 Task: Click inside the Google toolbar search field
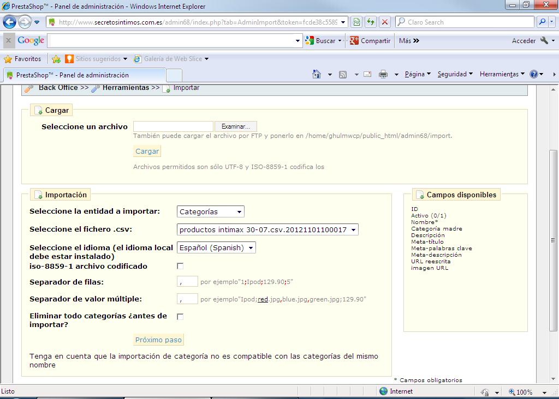172,40
